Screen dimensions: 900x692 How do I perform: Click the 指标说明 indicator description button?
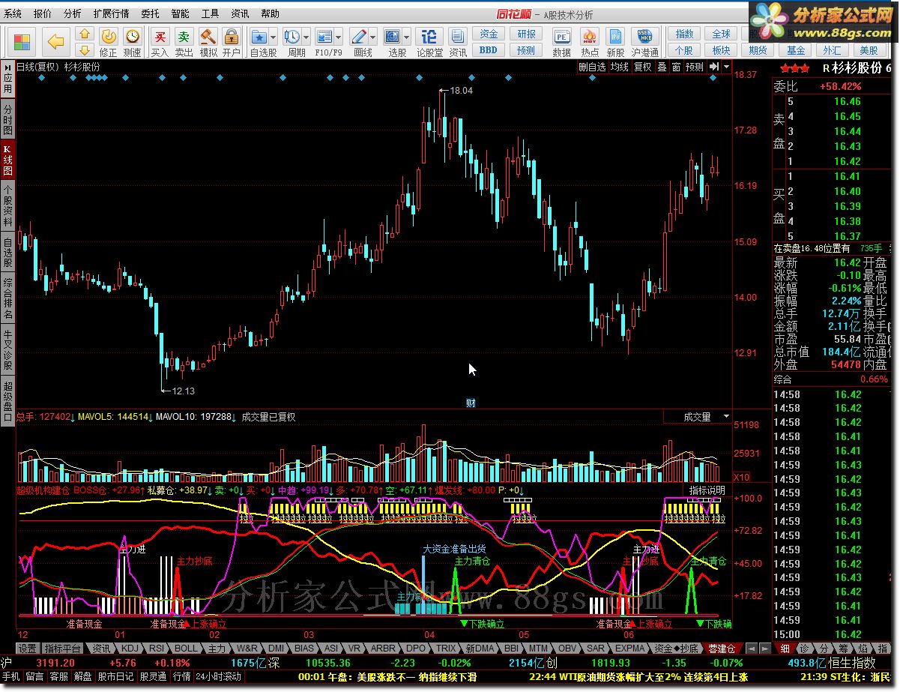pos(707,490)
